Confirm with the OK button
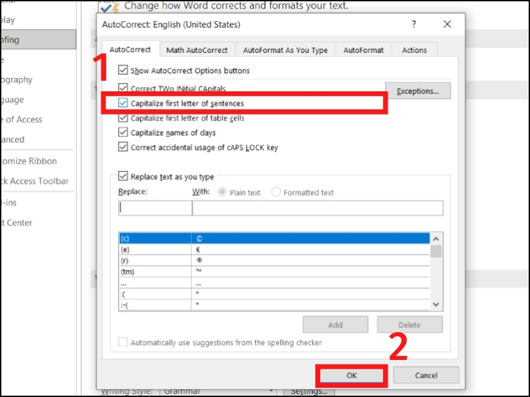Viewport: 530px width, 397px height. [x=352, y=375]
